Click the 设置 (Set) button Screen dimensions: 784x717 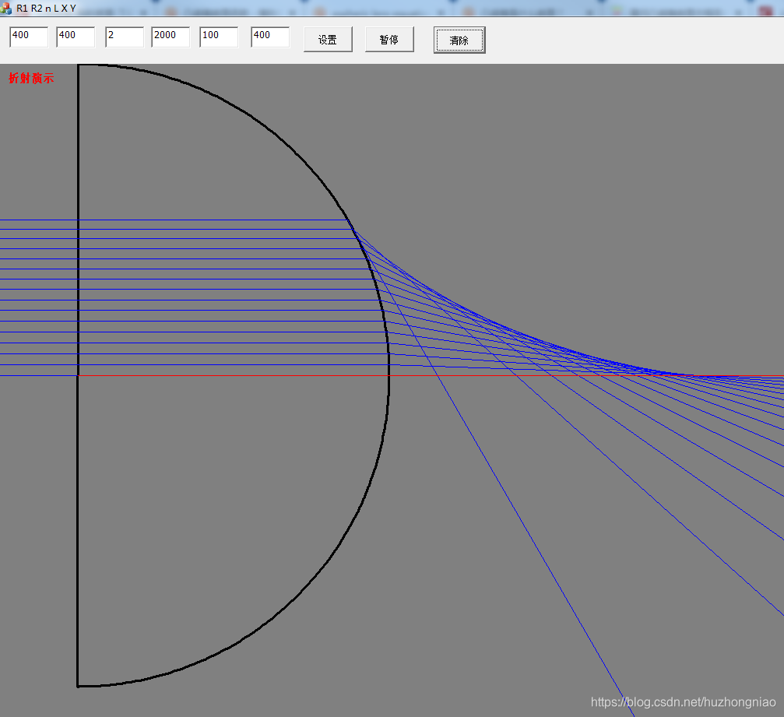(x=328, y=40)
